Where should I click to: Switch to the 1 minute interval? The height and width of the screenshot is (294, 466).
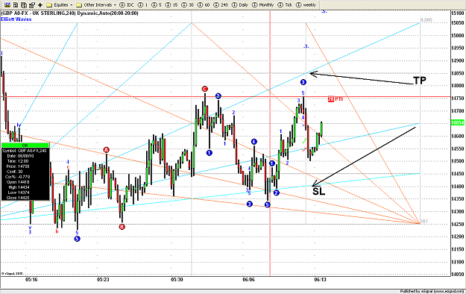[x=143, y=4]
